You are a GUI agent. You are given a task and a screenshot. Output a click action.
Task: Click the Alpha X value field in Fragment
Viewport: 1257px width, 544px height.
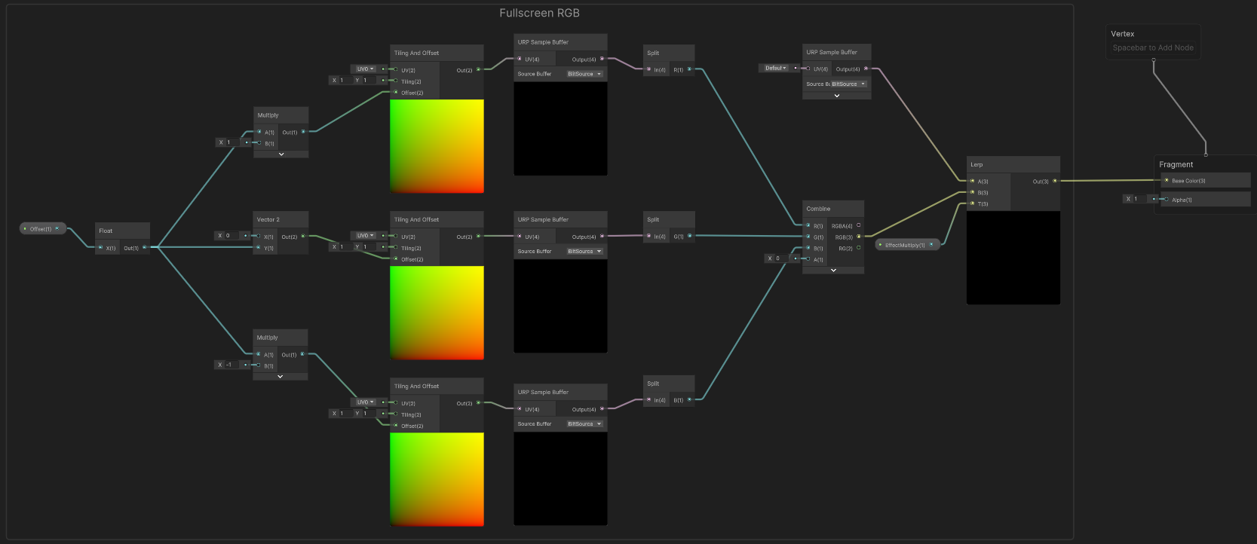click(1139, 199)
